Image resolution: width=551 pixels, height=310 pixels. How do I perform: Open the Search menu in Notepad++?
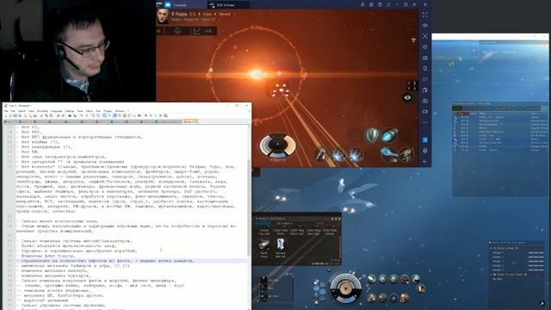[22, 111]
